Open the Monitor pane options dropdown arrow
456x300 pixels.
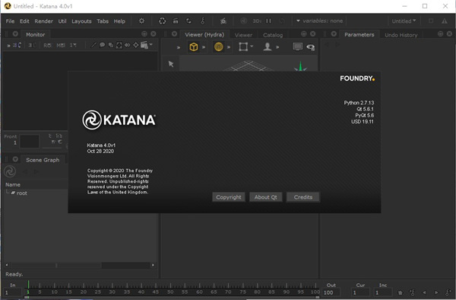tap(15, 34)
